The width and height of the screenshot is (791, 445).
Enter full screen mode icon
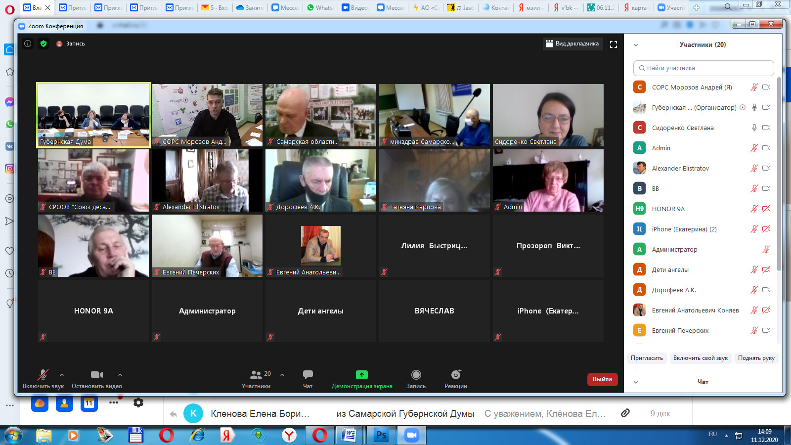coord(614,44)
